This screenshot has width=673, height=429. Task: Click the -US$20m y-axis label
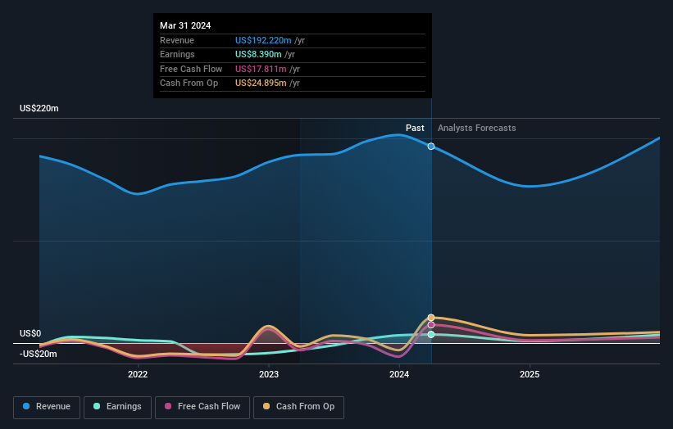39,354
